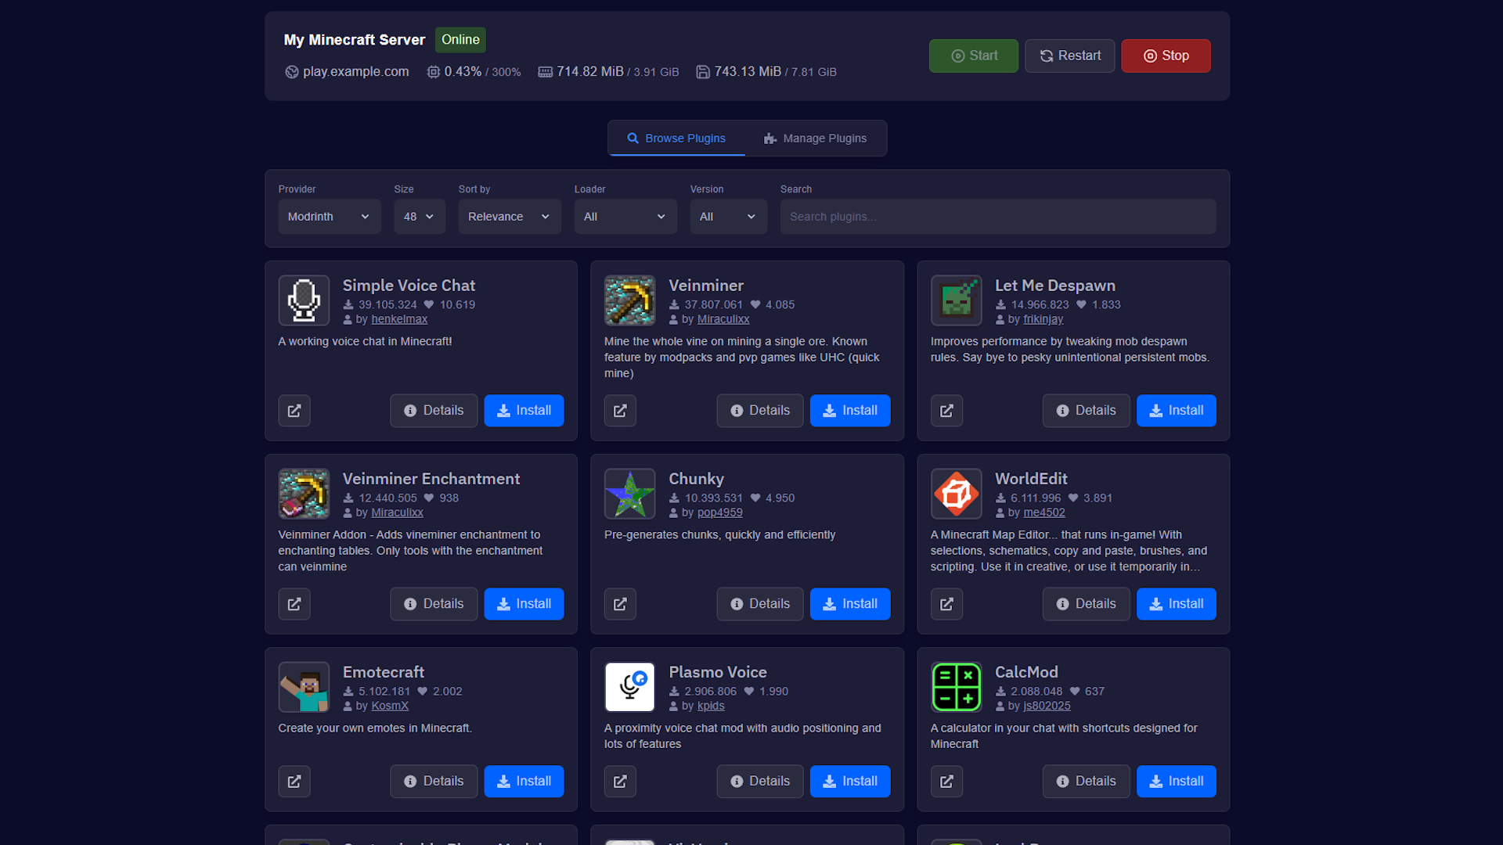1503x845 pixels.
Task: Open CalcMod external link icon
Action: coord(946,782)
